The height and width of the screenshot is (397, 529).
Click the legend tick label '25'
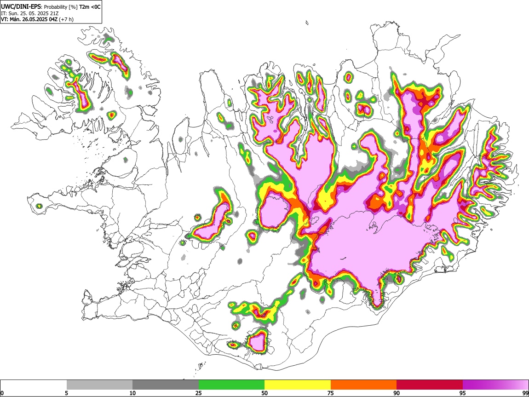tap(199, 393)
